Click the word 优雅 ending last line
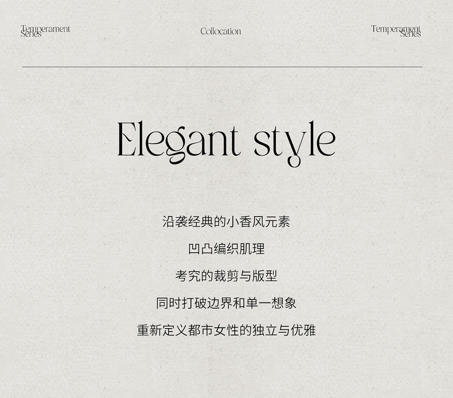The height and width of the screenshot is (398, 453). [x=303, y=330]
